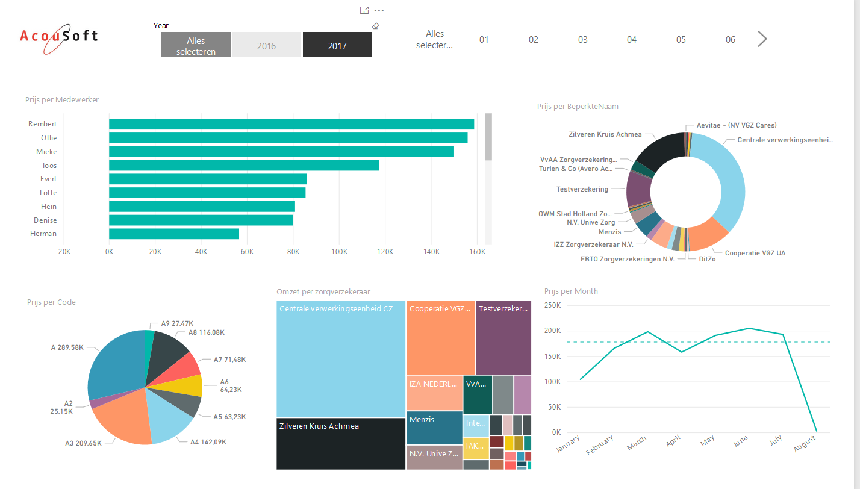Click the Medewerker bar chart vertical scrollbar thumb
This screenshot has height=489, width=860.
coord(488,137)
